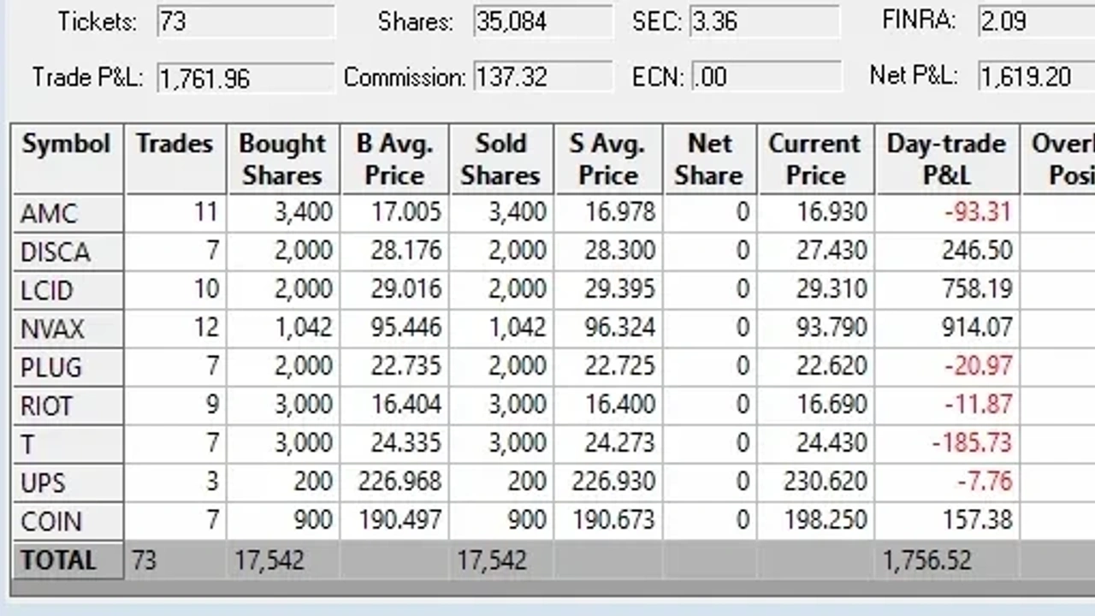The height and width of the screenshot is (616, 1095).
Task: Click the Tickets value field
Action: pyautogui.click(x=246, y=21)
